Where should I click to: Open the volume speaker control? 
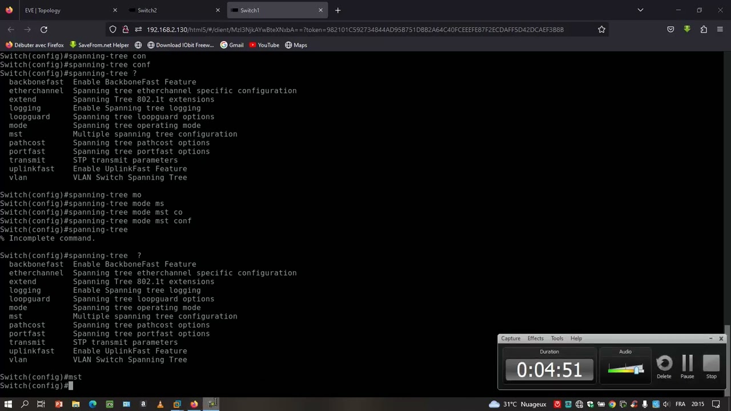pos(666,404)
